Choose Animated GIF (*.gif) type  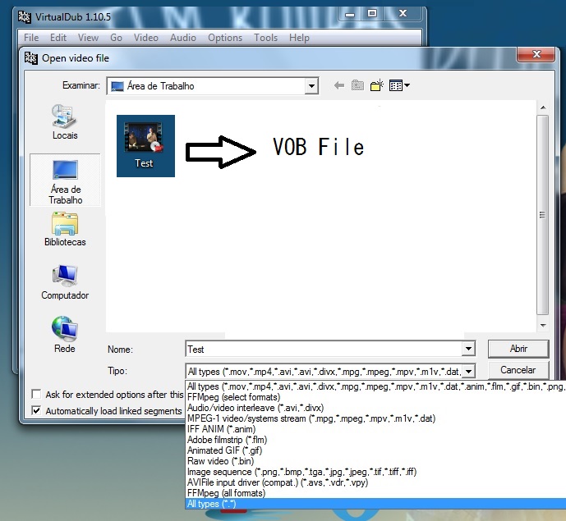coord(375,450)
